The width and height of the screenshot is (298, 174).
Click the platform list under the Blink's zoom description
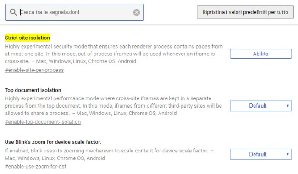55,158
